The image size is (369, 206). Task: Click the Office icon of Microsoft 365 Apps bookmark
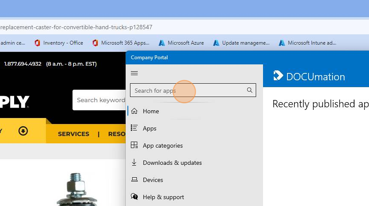[x=95, y=43]
